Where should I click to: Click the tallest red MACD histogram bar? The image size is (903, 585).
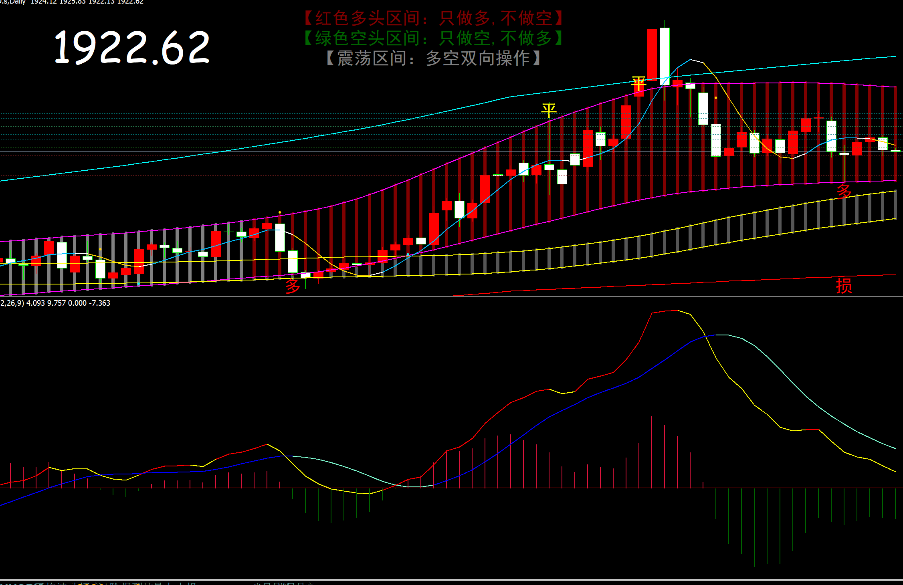pos(652,452)
